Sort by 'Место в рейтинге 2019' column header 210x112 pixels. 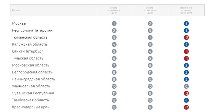point(114,10)
